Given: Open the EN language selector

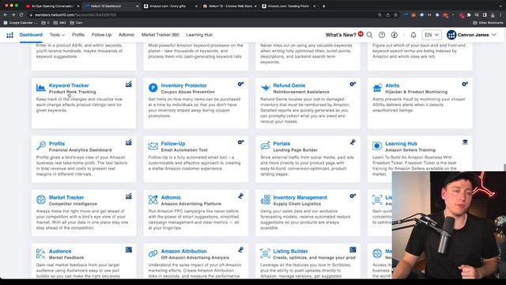Looking at the screenshot, I should click(432, 35).
